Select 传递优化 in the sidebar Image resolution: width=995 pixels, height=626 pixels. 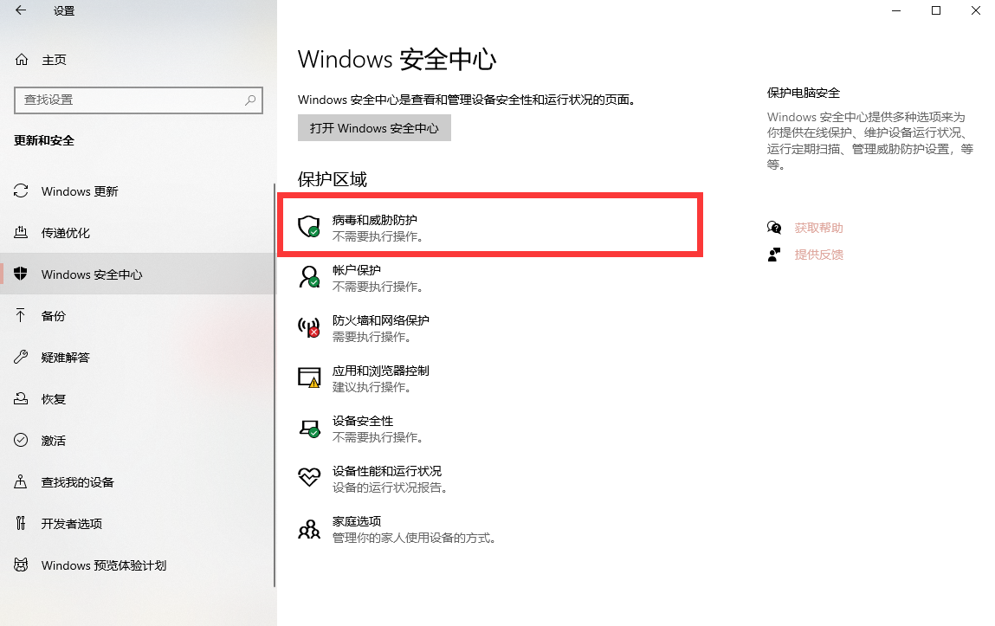137,233
